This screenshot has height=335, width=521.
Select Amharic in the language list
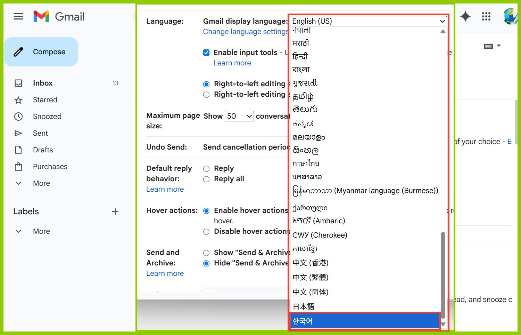365,221
